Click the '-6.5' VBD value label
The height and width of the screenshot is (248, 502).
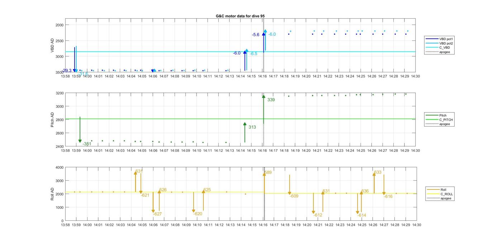pos(254,54)
